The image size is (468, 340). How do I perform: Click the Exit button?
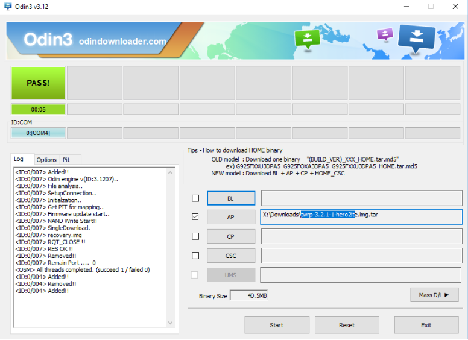pyautogui.click(x=426, y=325)
